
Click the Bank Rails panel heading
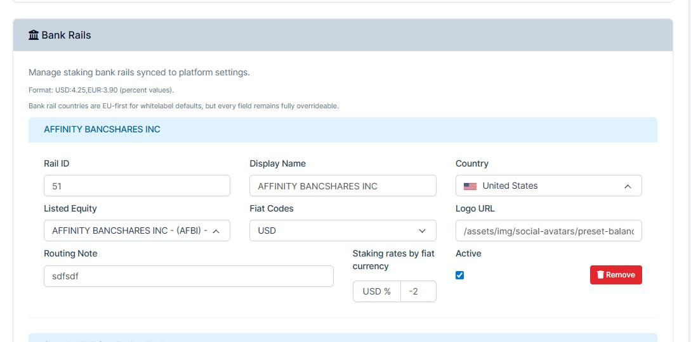pyautogui.click(x=343, y=35)
